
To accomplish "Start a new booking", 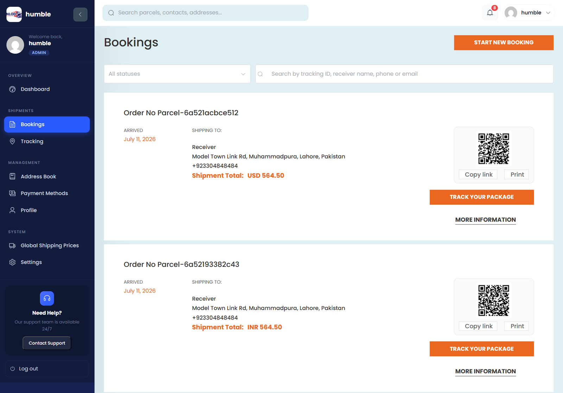I will [x=504, y=43].
